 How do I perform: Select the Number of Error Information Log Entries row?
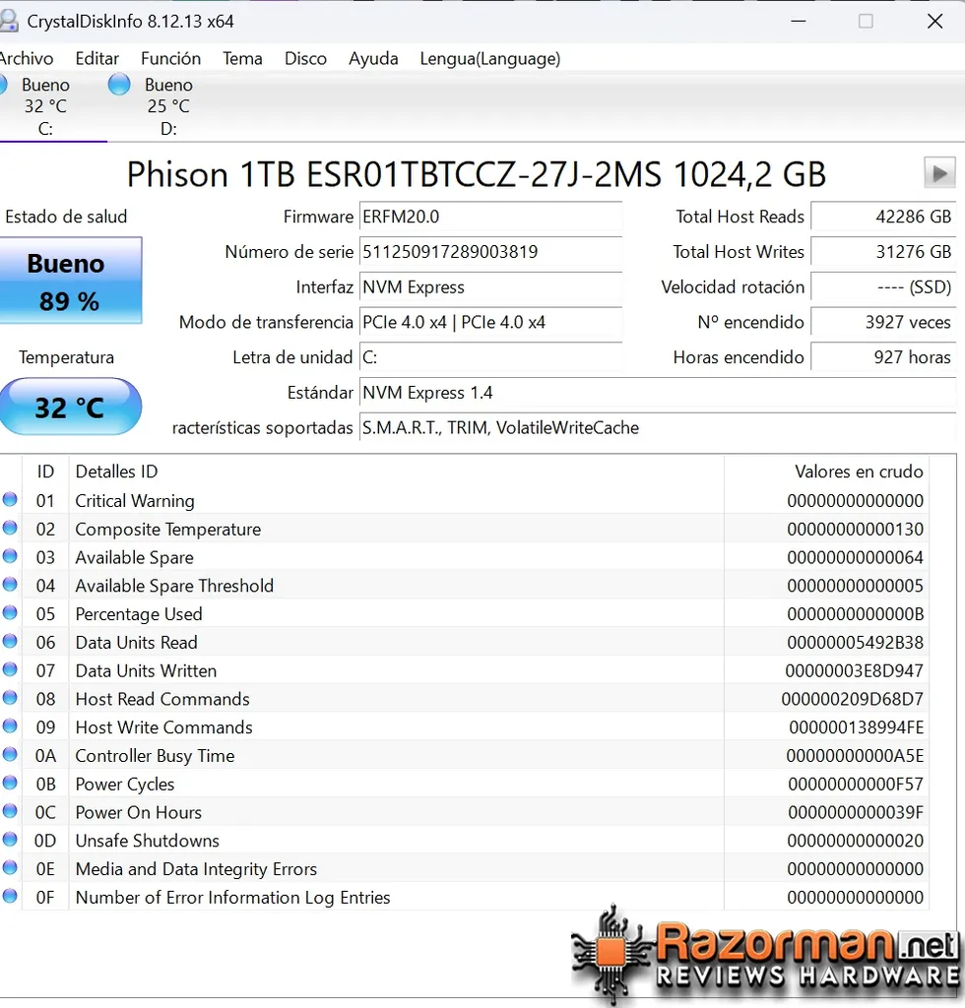(x=465, y=897)
